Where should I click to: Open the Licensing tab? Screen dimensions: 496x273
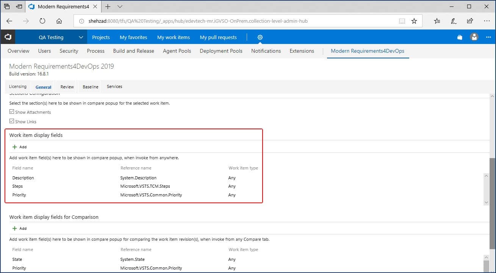coord(18,87)
